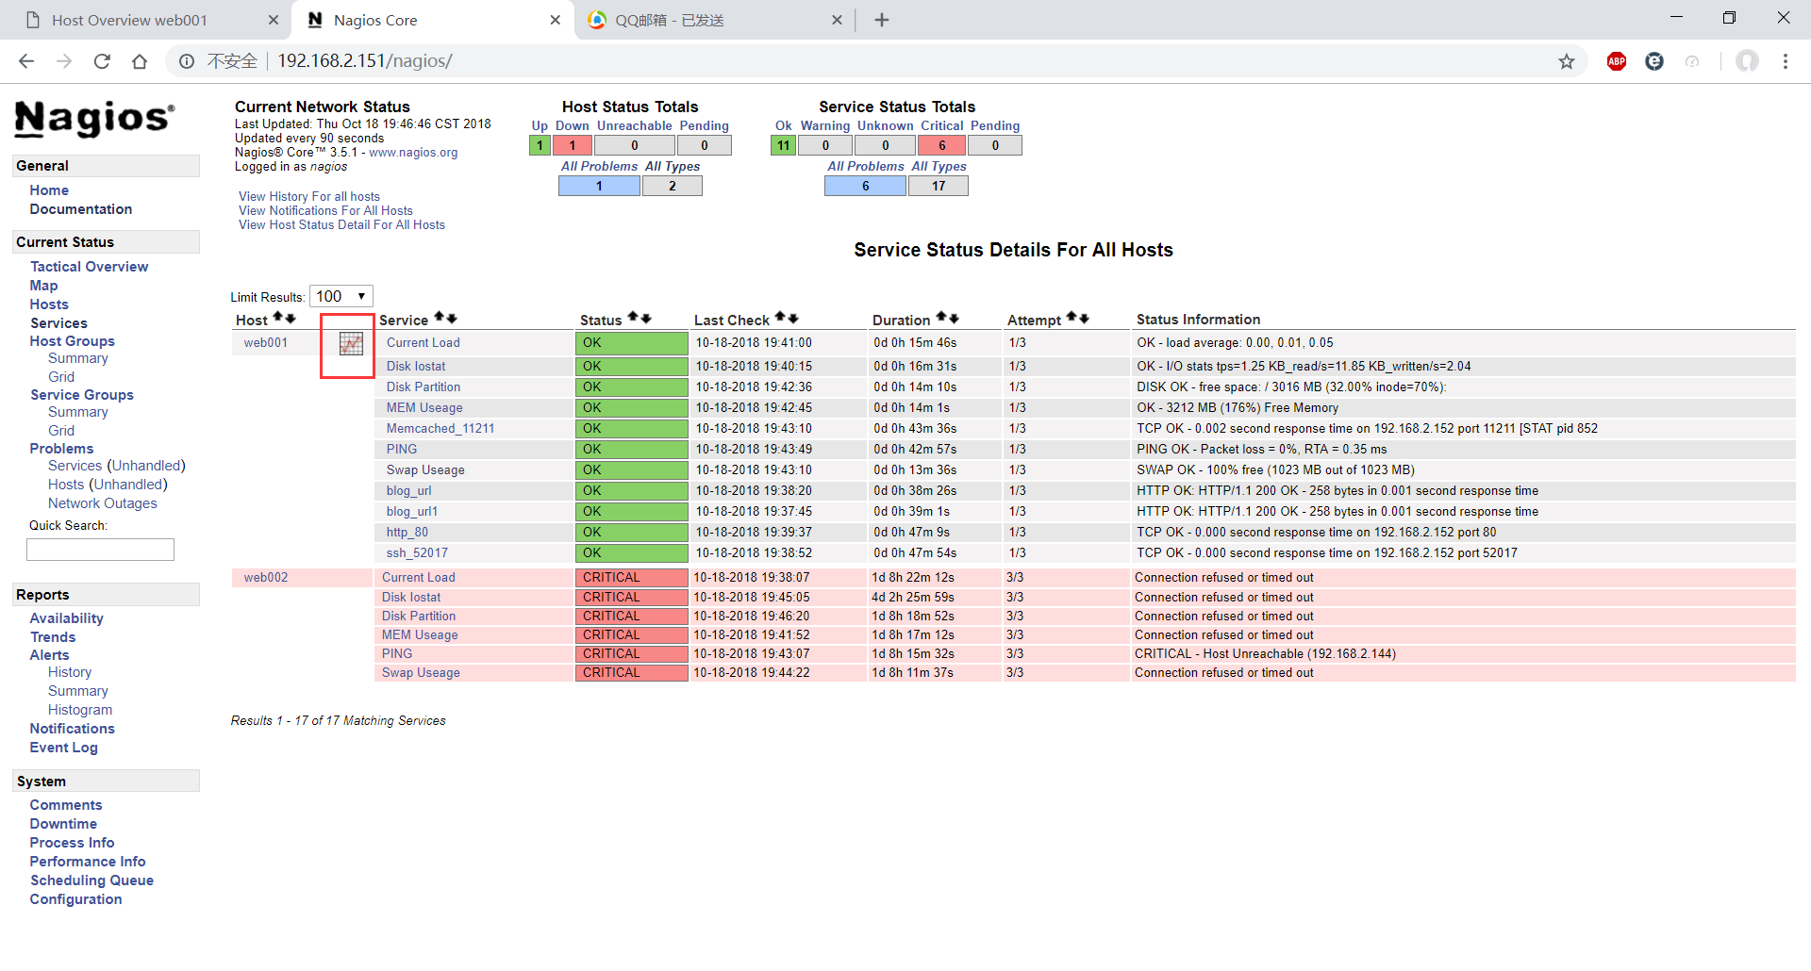The image size is (1811, 971).
Task: Go to browser home page icon
Action: click(x=140, y=61)
